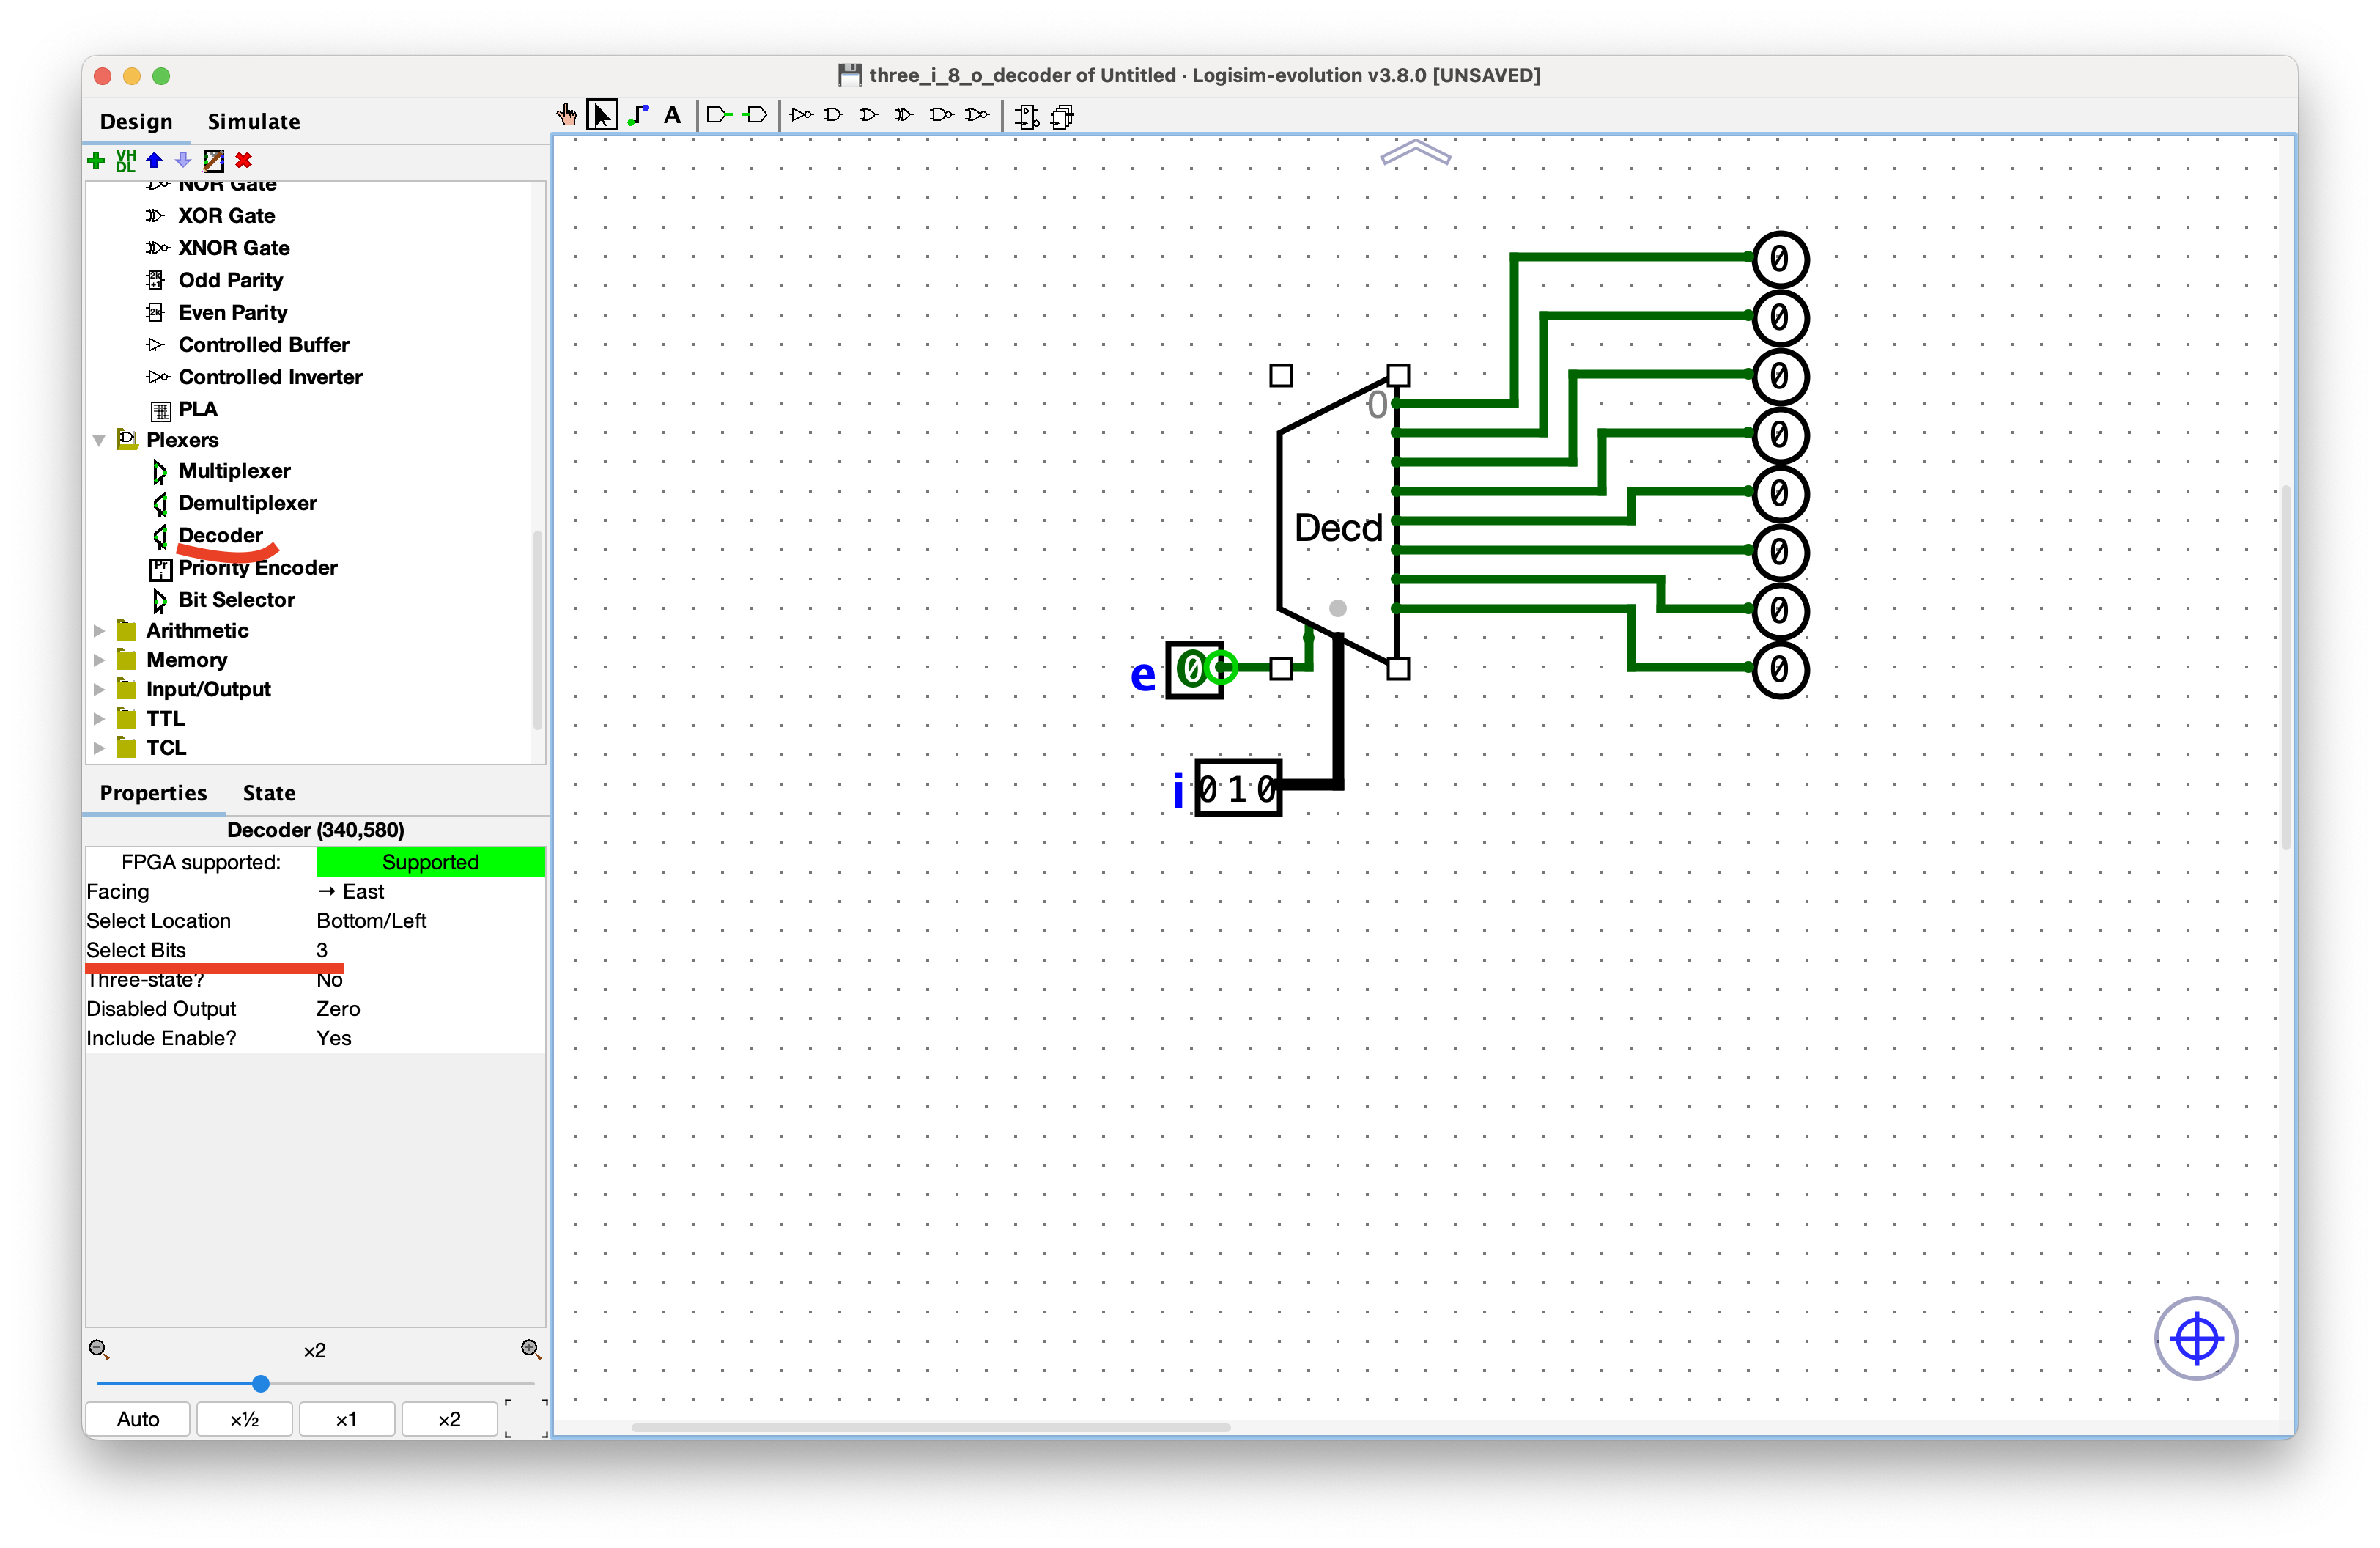Viewport: 2380px width, 1548px height.
Task: Click the red X delete circuit icon
Action: 243,160
